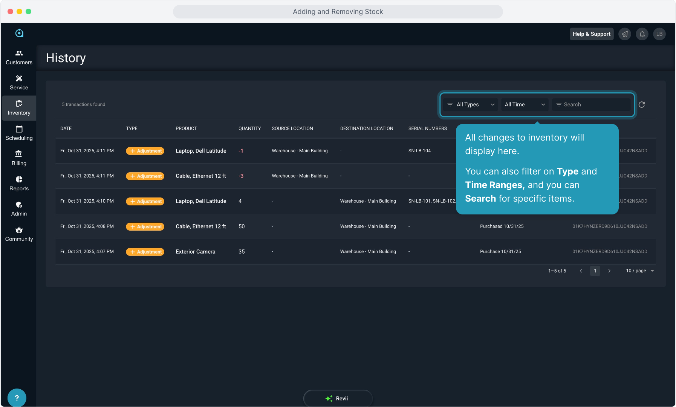676x407 pixels.
Task: Expand the All Time range dropdown
Action: pyautogui.click(x=524, y=104)
